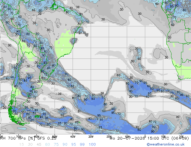The width and height of the screenshot is (191, 147).
Task: Click the 100 legend color value
Action: [92, 145]
